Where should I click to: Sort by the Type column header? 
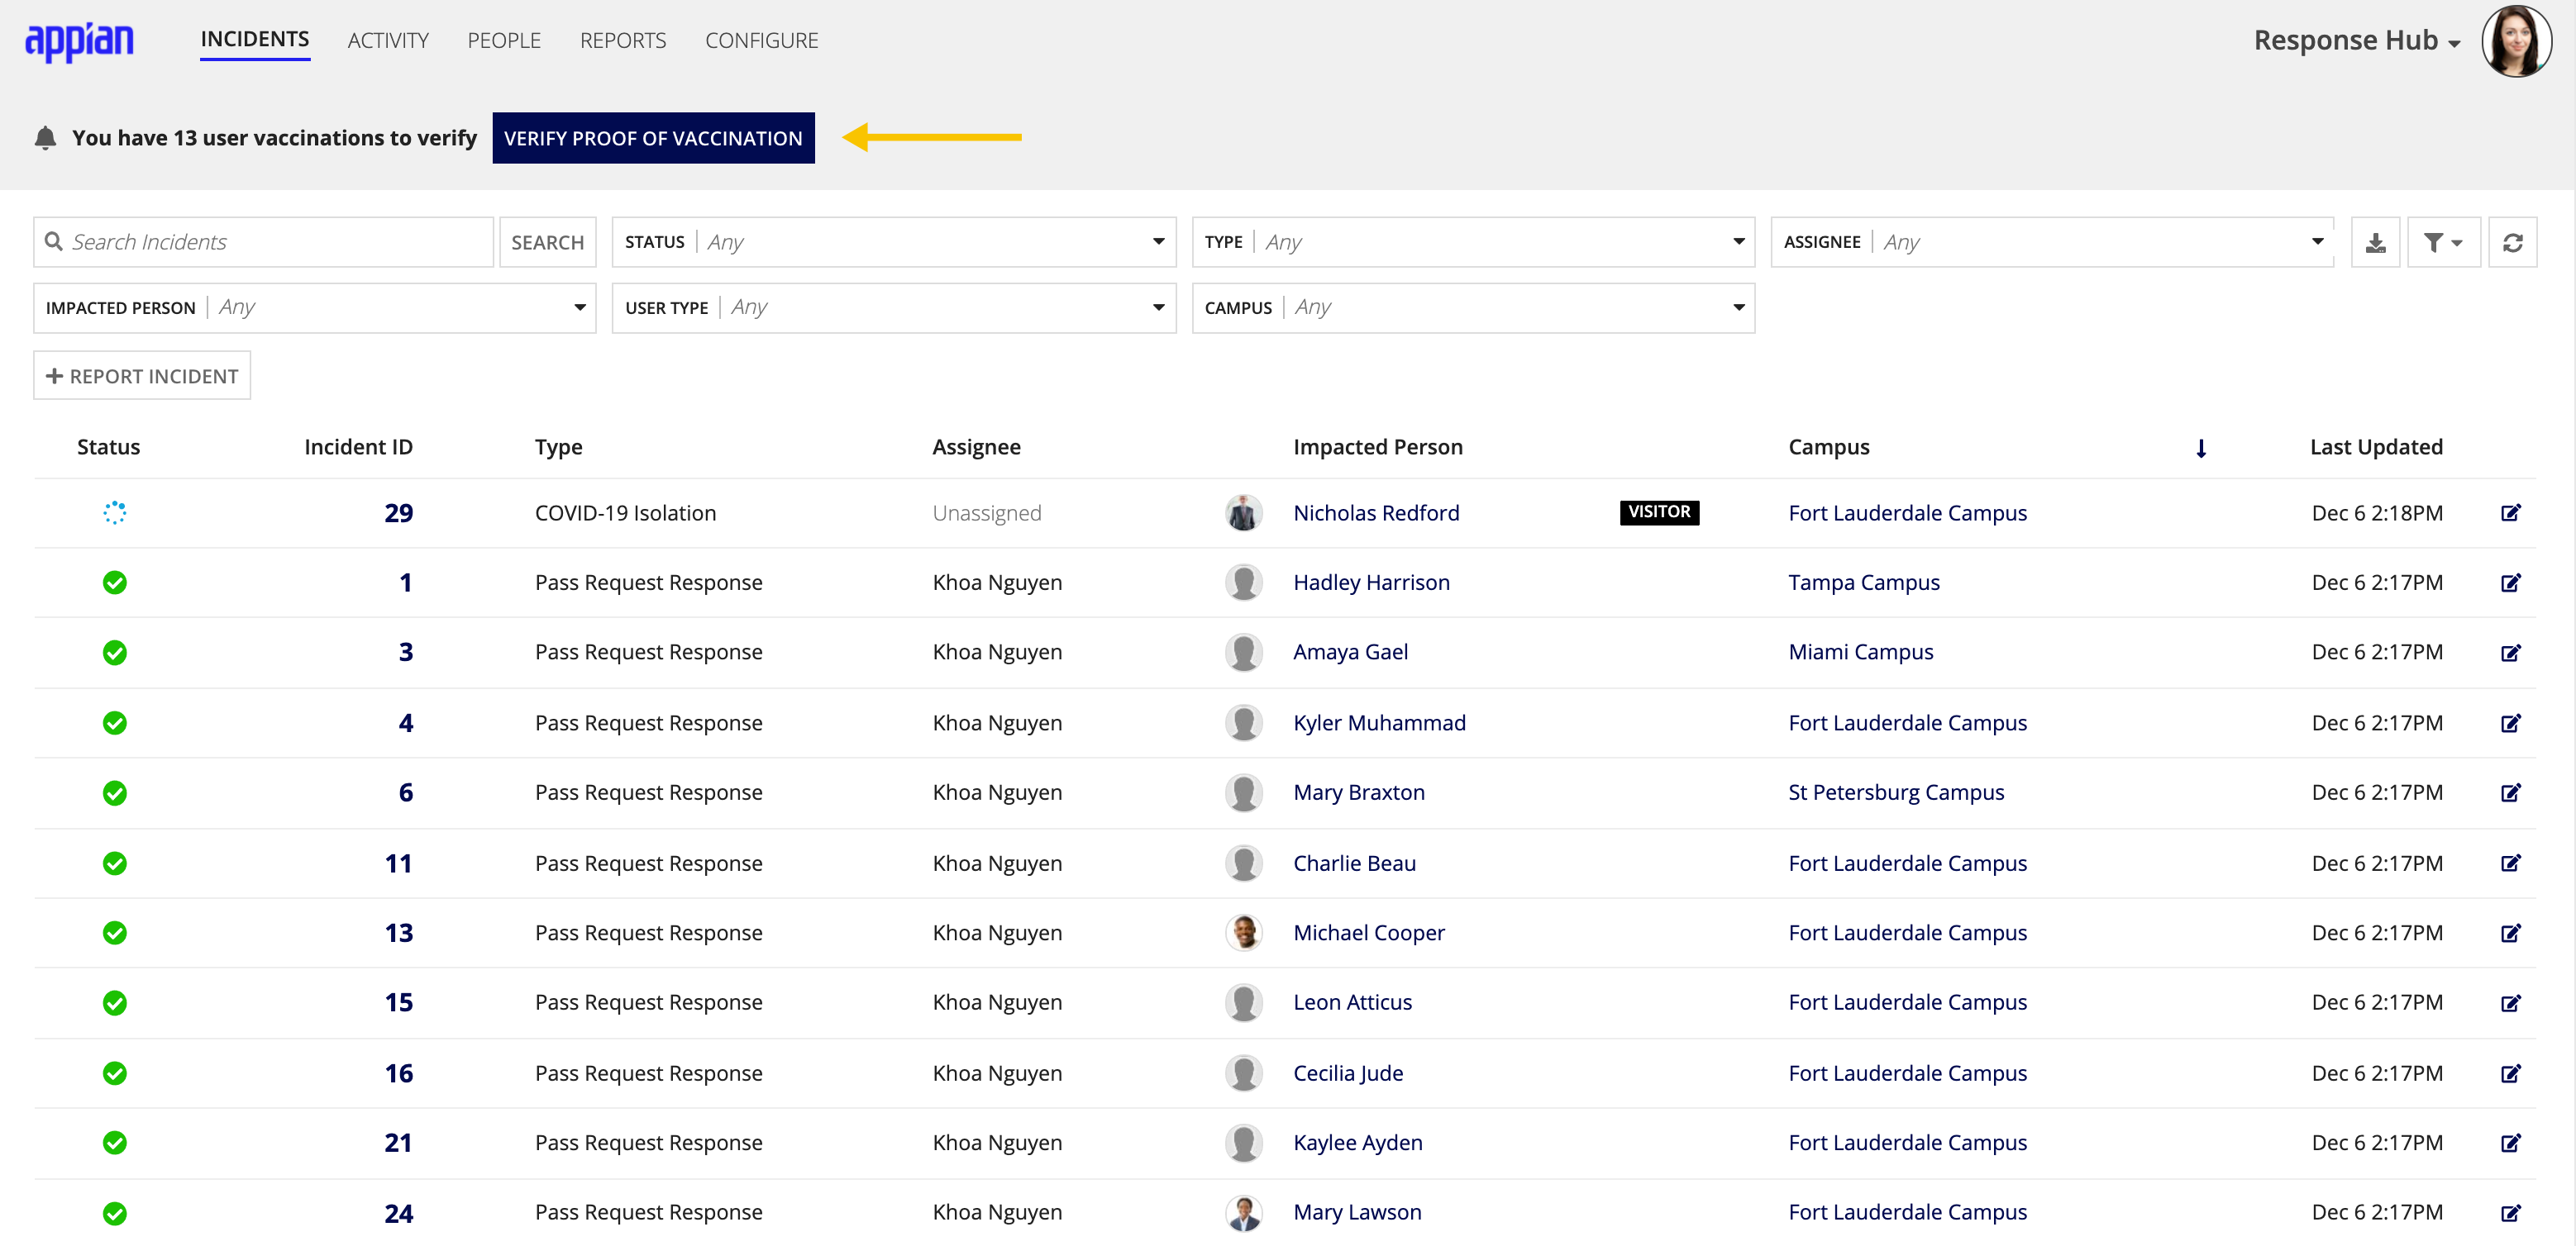click(558, 447)
